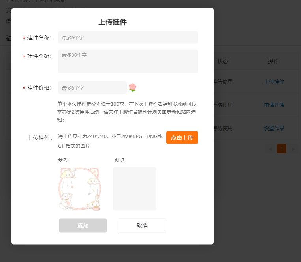Viewport: 301px width, 262px height.
Task: Open 上传挂件 link in the 操作 column
Action: coord(274,82)
